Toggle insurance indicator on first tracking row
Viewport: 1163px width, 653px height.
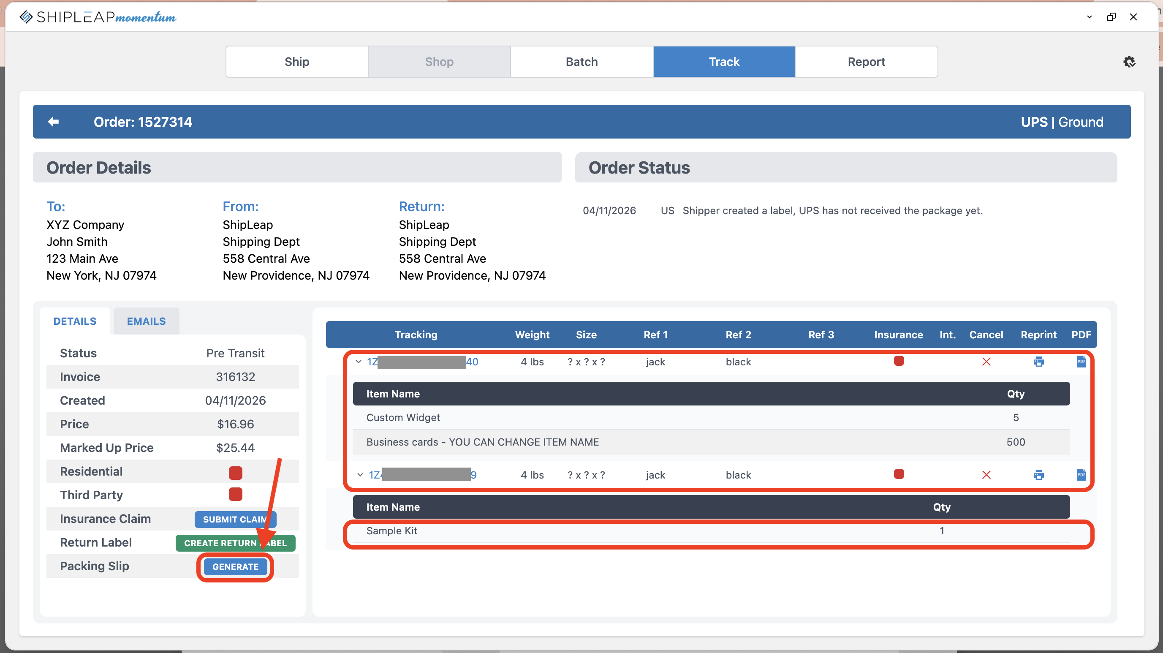pyautogui.click(x=899, y=361)
